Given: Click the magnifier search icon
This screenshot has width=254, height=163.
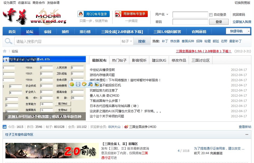Looking at the screenshot, I should (9, 41).
